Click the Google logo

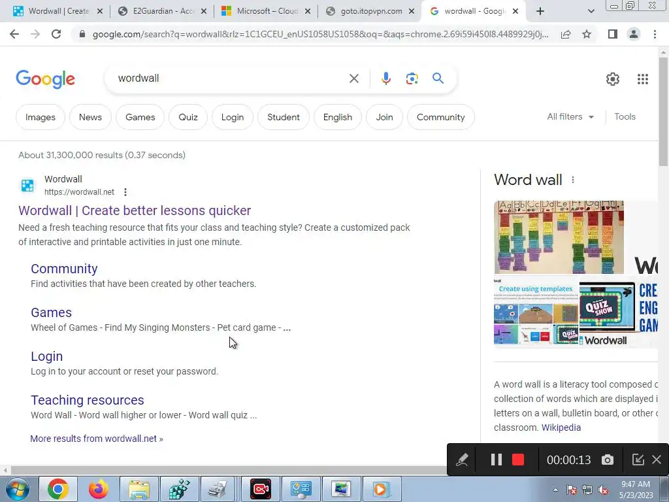coord(45,79)
